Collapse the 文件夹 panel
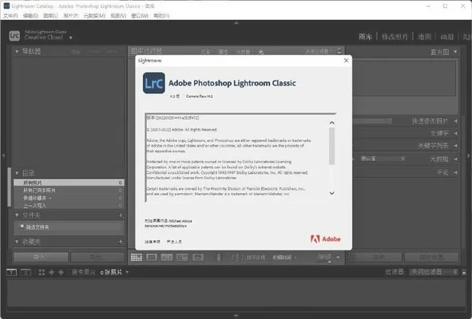The image size is (472, 319). coord(17,215)
